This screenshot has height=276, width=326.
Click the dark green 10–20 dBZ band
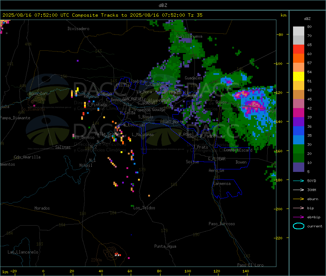click(298, 158)
